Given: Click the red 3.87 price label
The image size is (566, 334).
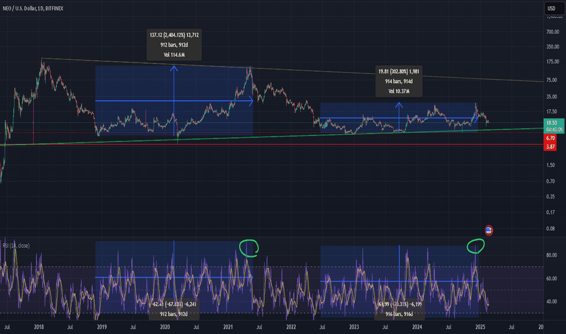Looking at the screenshot, I should coord(550,146).
